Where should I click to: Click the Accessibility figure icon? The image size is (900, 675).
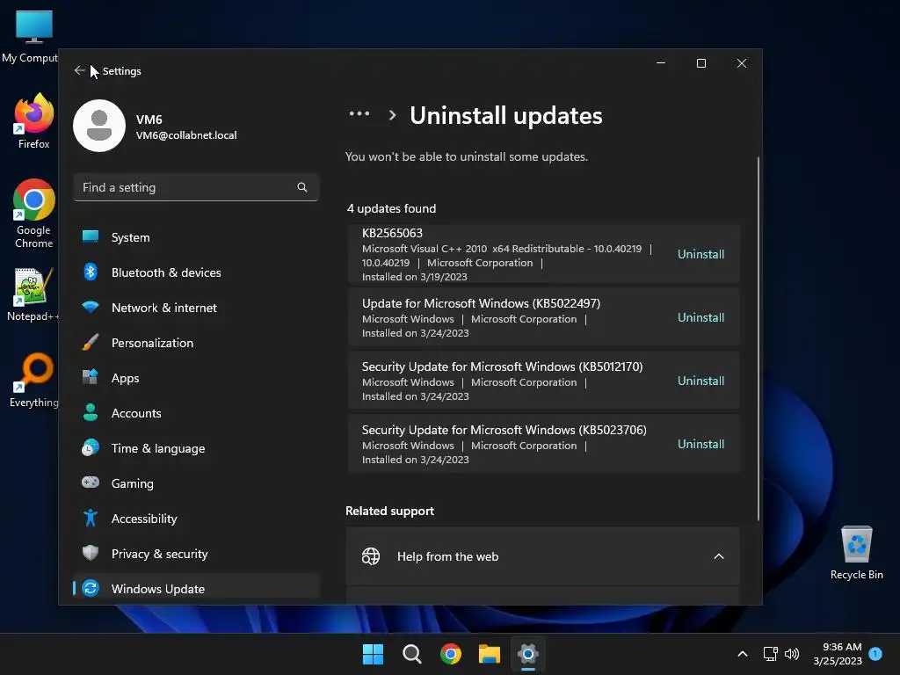pyautogui.click(x=91, y=518)
